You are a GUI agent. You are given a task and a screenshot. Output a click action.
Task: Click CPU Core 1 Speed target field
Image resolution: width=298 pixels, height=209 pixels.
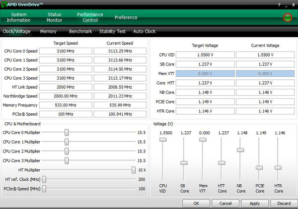[66, 60]
